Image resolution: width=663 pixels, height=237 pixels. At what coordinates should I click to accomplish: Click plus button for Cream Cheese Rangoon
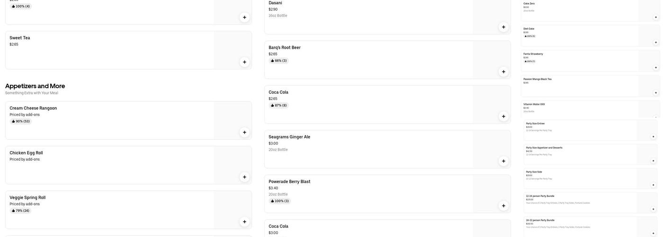pyautogui.click(x=244, y=133)
